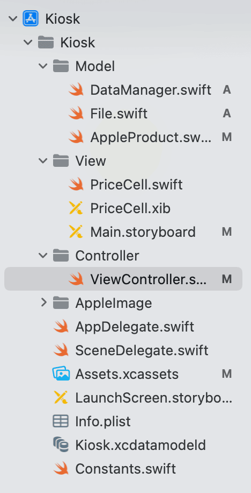Collapse the Controller folder disclosure arrow
This screenshot has width=251, height=493.
(43, 255)
